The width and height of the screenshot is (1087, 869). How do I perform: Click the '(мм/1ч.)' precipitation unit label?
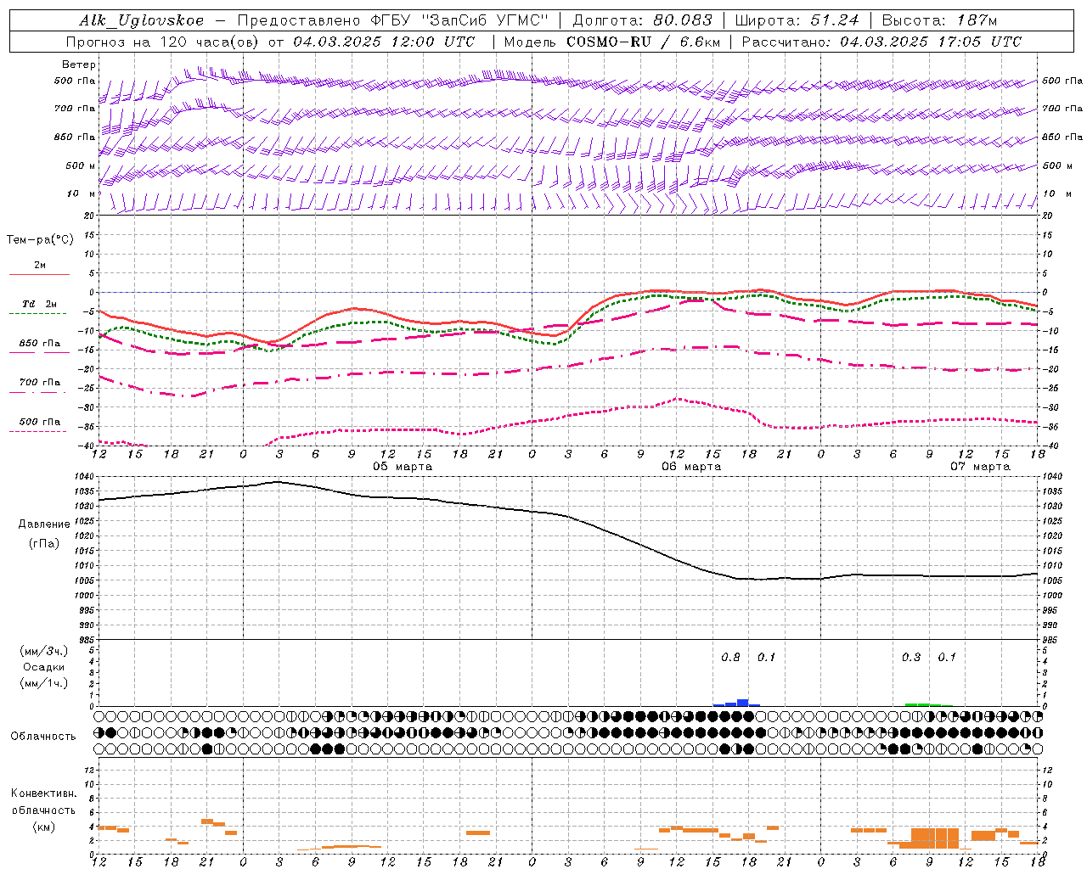point(44,683)
